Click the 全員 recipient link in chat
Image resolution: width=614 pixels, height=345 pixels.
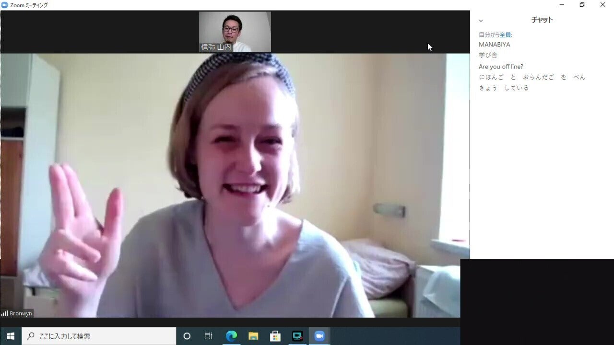[505, 35]
